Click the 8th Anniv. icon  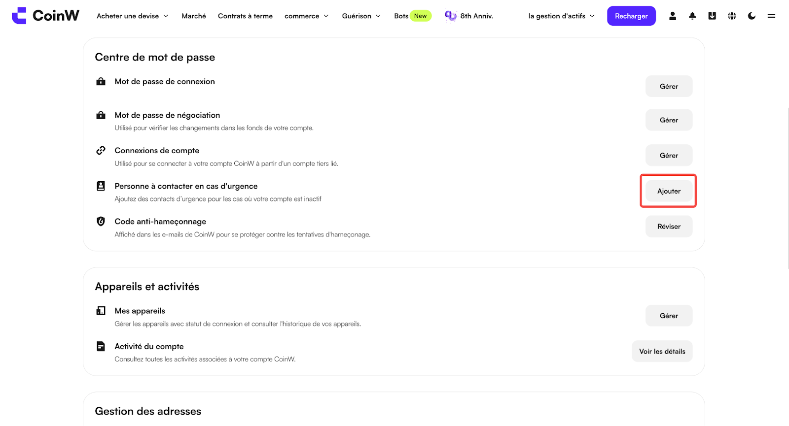pyautogui.click(x=450, y=16)
